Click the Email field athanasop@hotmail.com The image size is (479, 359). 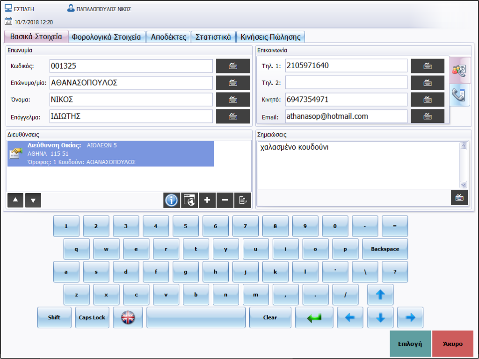point(346,116)
